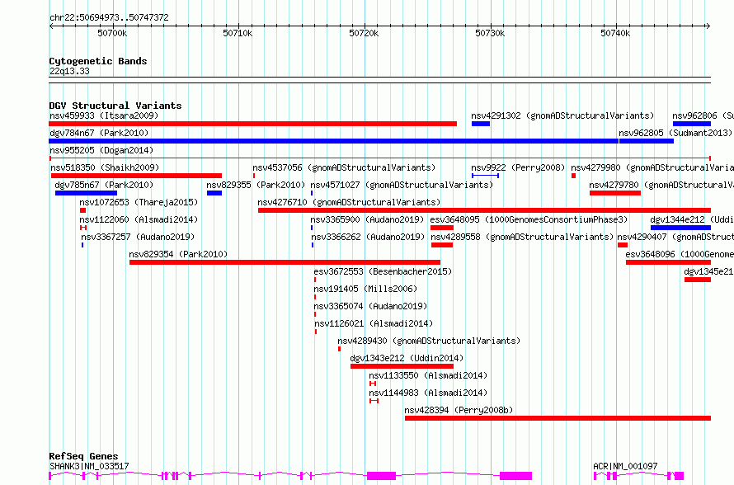Click nsv4276710 gnomAD label

(x=349, y=202)
